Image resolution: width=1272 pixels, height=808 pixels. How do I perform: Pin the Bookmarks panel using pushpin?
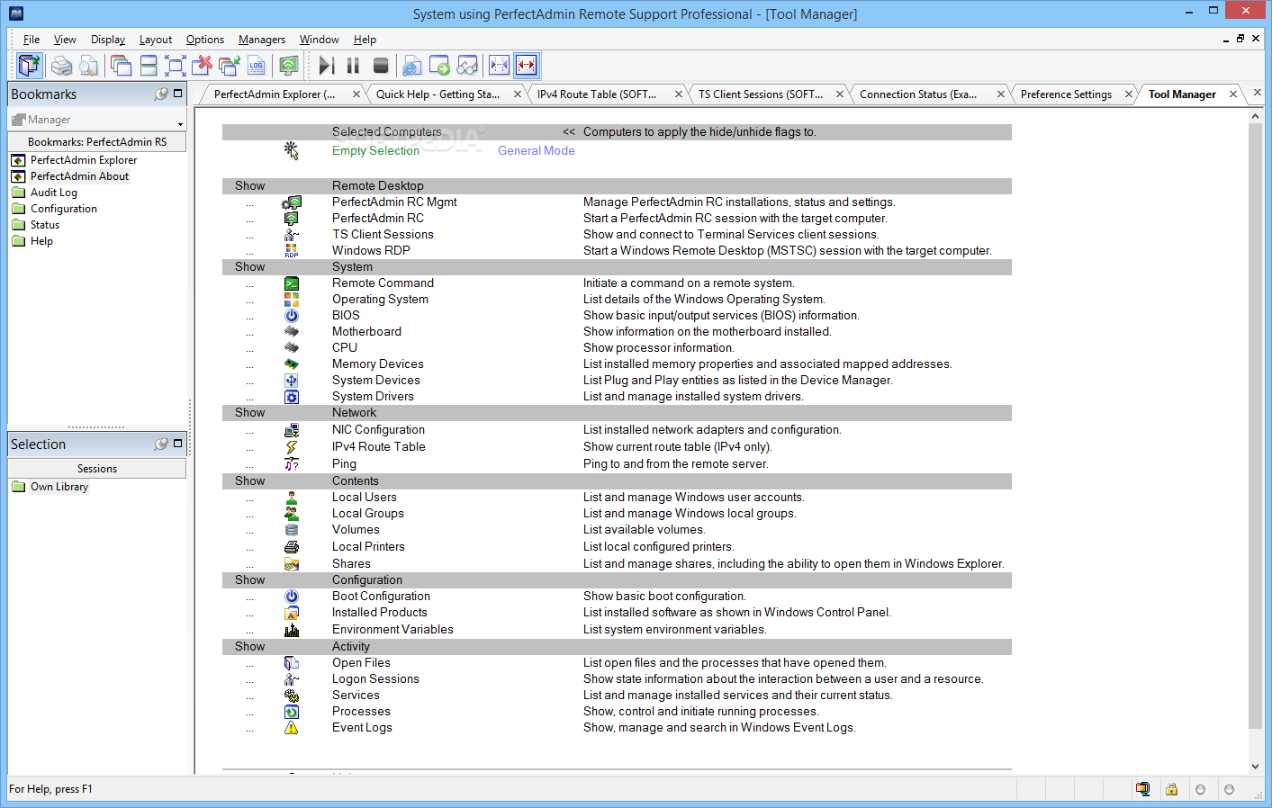pos(161,94)
